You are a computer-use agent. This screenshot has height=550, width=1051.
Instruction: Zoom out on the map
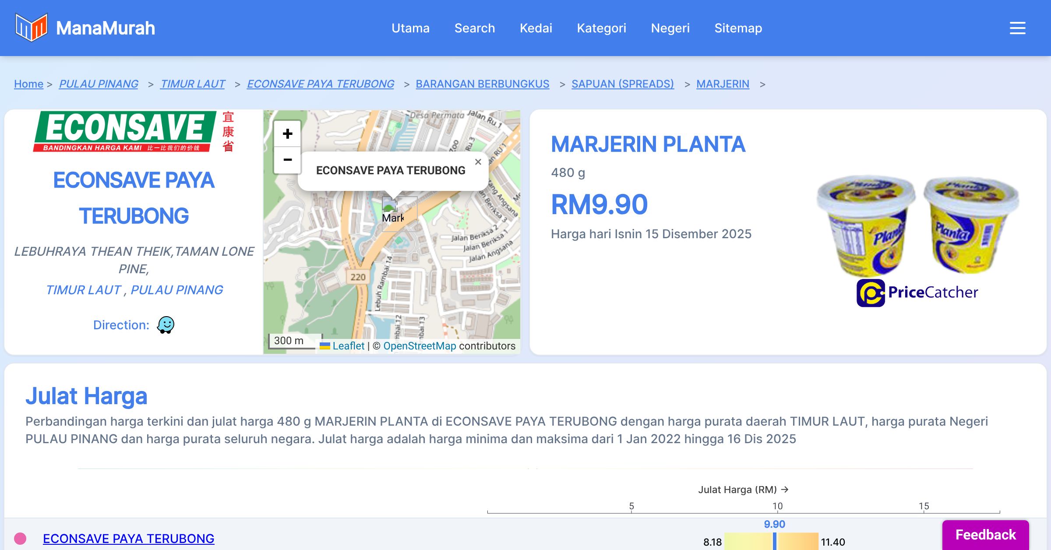pos(287,160)
